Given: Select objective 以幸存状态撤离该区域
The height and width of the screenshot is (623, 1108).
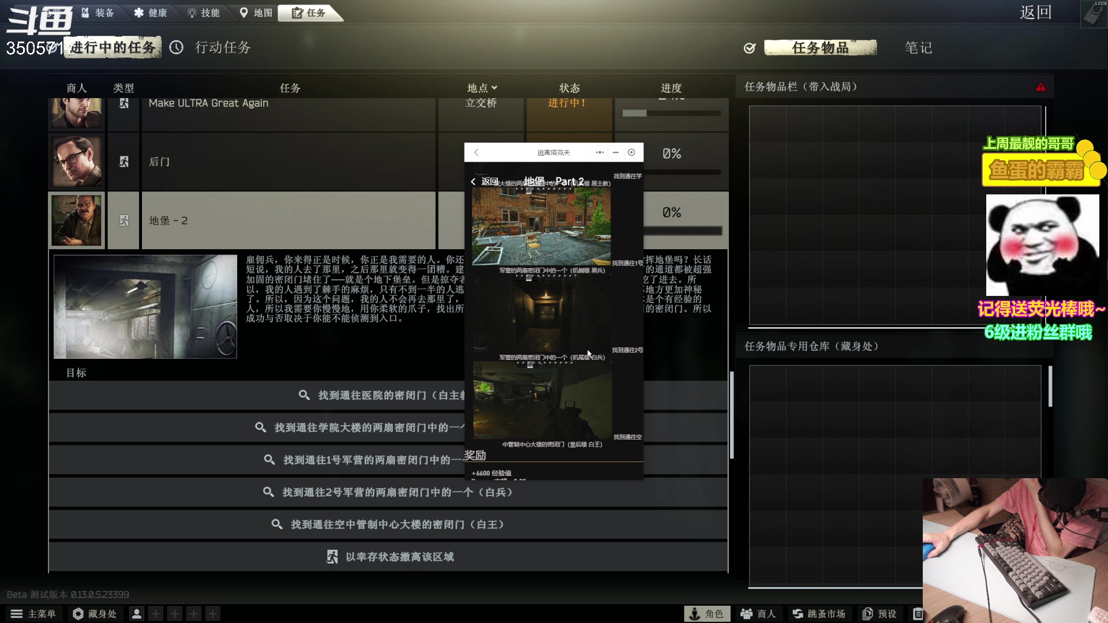Looking at the screenshot, I should [x=388, y=557].
